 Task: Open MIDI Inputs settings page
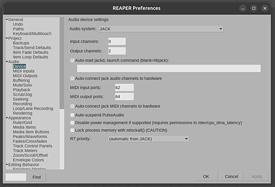[23, 71]
